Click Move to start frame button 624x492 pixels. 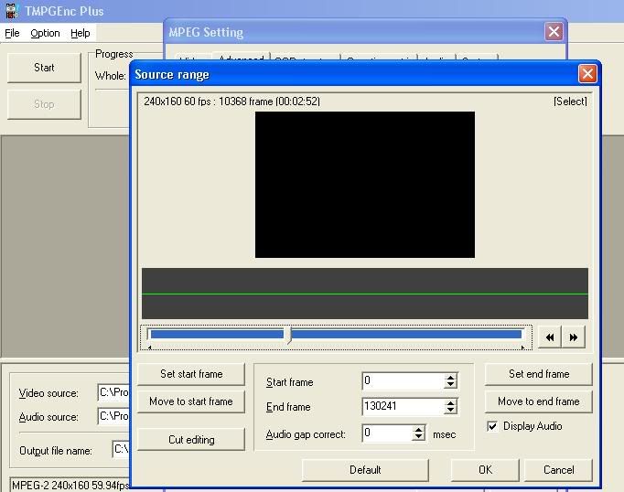coord(191,401)
